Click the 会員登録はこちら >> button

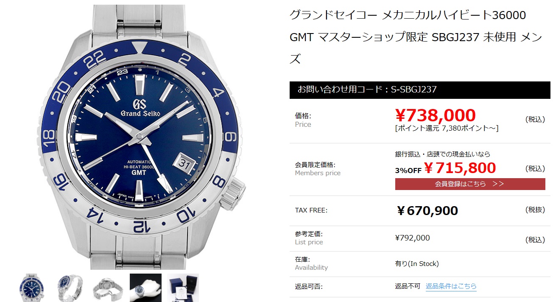tap(470, 184)
